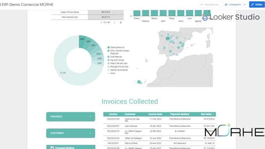
Task: Click the 22 feb 2022 date cell
Action: [155, 131]
